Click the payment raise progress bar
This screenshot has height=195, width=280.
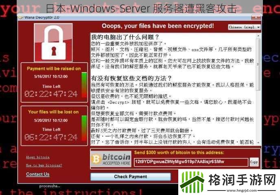(x=84, y=85)
